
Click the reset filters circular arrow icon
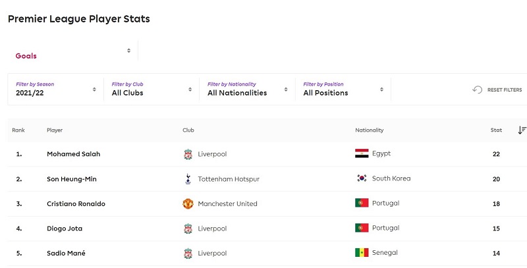(478, 90)
